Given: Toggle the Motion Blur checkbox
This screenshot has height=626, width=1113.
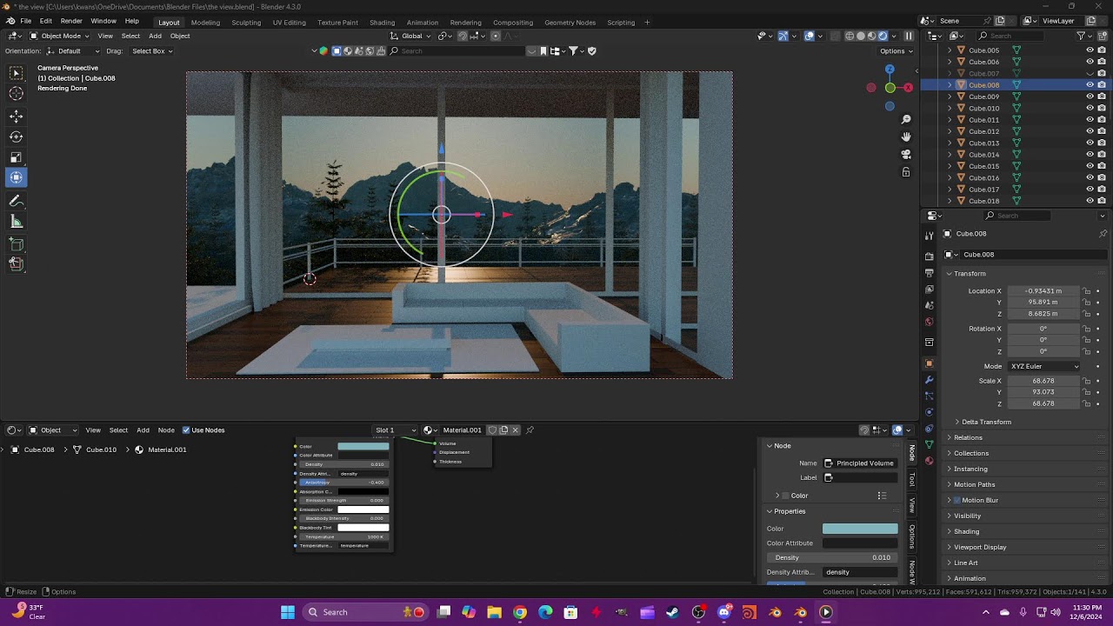Looking at the screenshot, I should point(957,500).
